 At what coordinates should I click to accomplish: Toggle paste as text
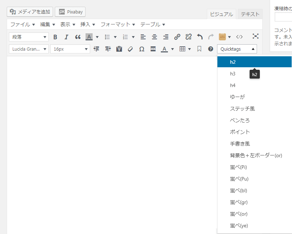pyautogui.click(x=119, y=49)
